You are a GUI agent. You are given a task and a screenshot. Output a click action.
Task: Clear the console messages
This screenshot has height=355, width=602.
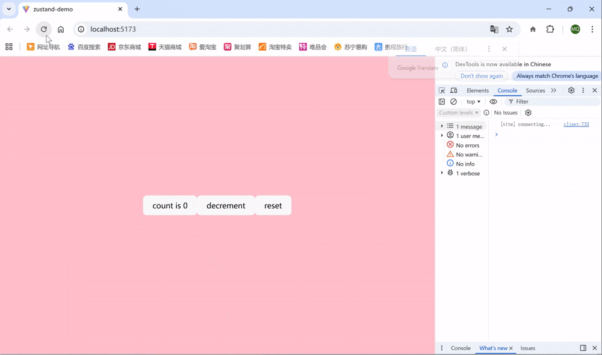[x=453, y=101]
